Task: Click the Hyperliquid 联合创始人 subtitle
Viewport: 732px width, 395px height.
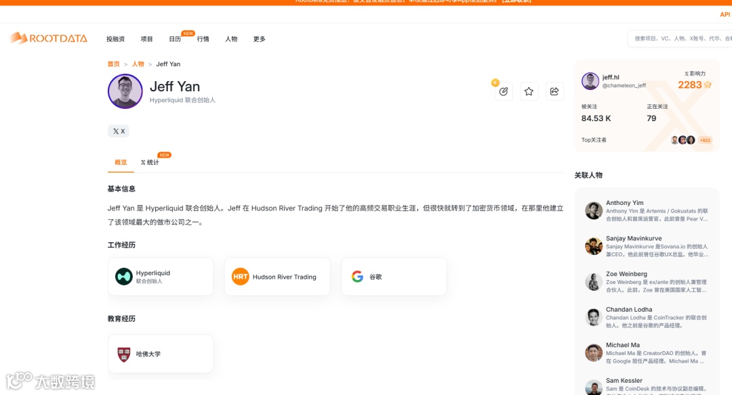Action: coord(182,100)
